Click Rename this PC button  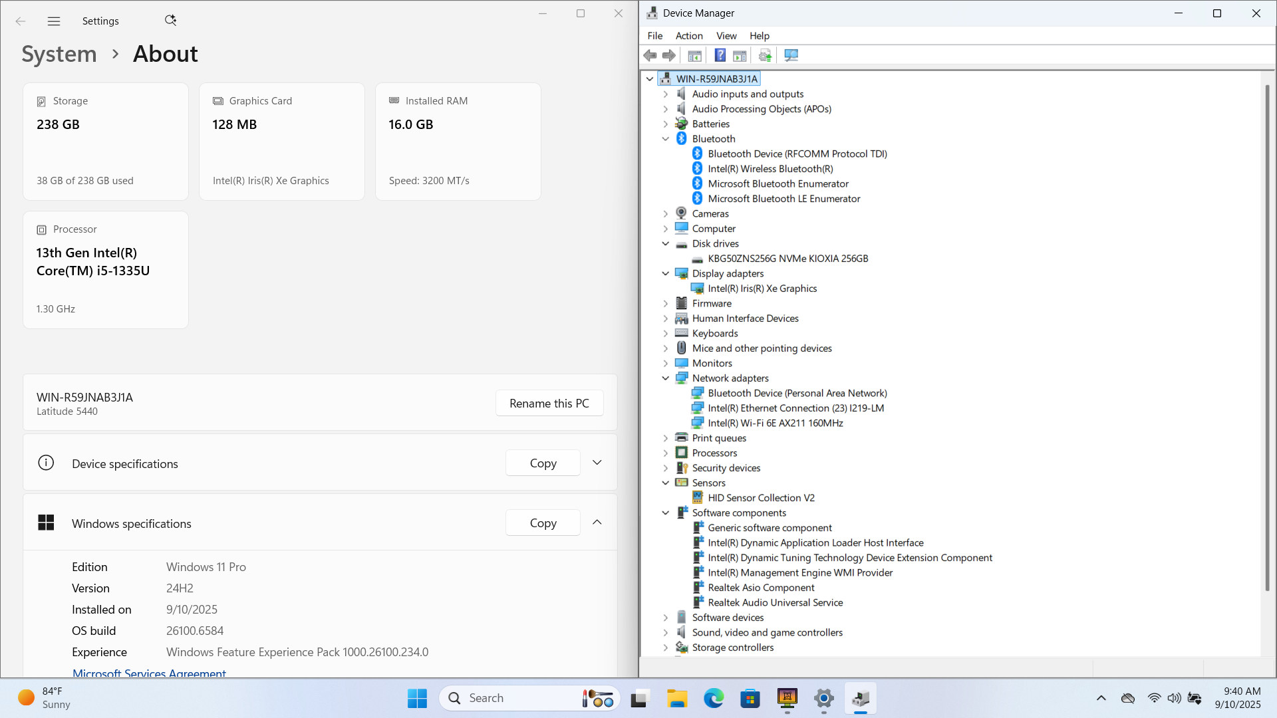549,404
